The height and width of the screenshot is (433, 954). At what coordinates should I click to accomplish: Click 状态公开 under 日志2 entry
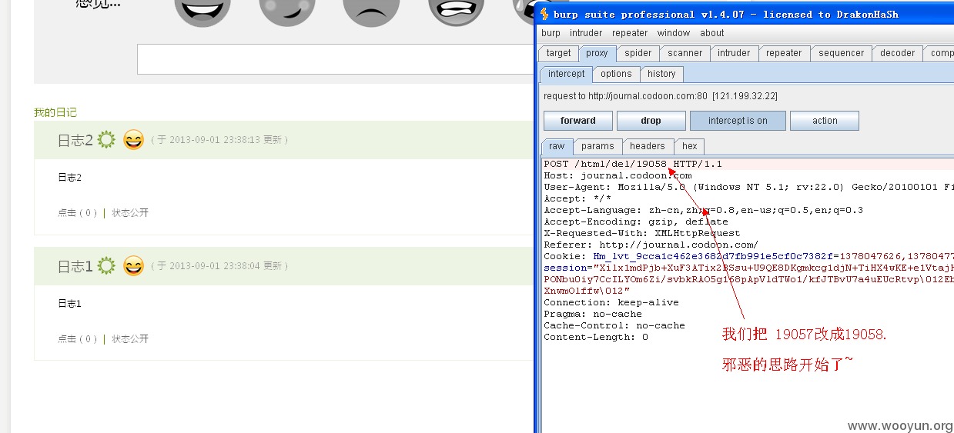pyautogui.click(x=130, y=213)
